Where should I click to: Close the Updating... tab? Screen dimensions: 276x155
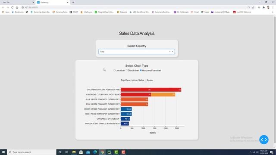pyautogui.click(x=68, y=3)
